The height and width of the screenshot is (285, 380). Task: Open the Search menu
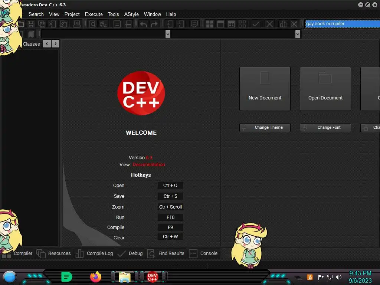tap(36, 14)
